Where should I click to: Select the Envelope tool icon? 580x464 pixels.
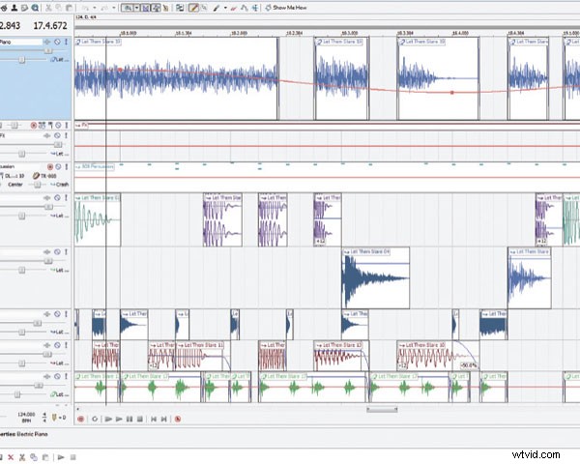coord(245,8)
